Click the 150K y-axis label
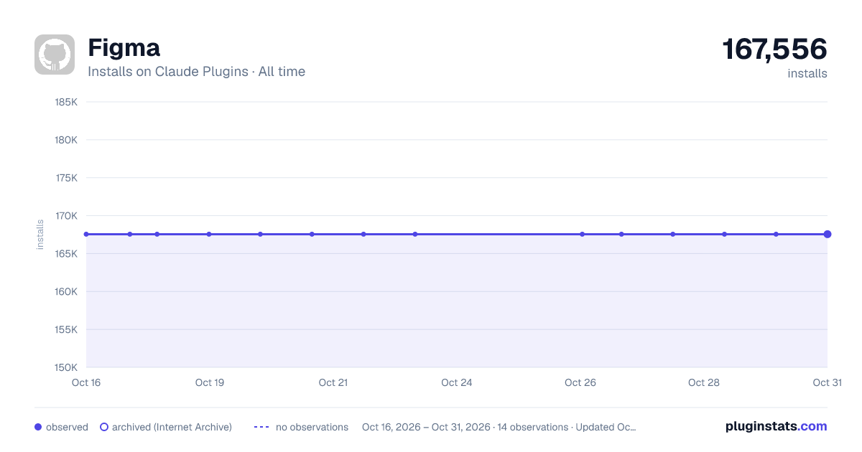This screenshot has height=452, width=862. 66,367
